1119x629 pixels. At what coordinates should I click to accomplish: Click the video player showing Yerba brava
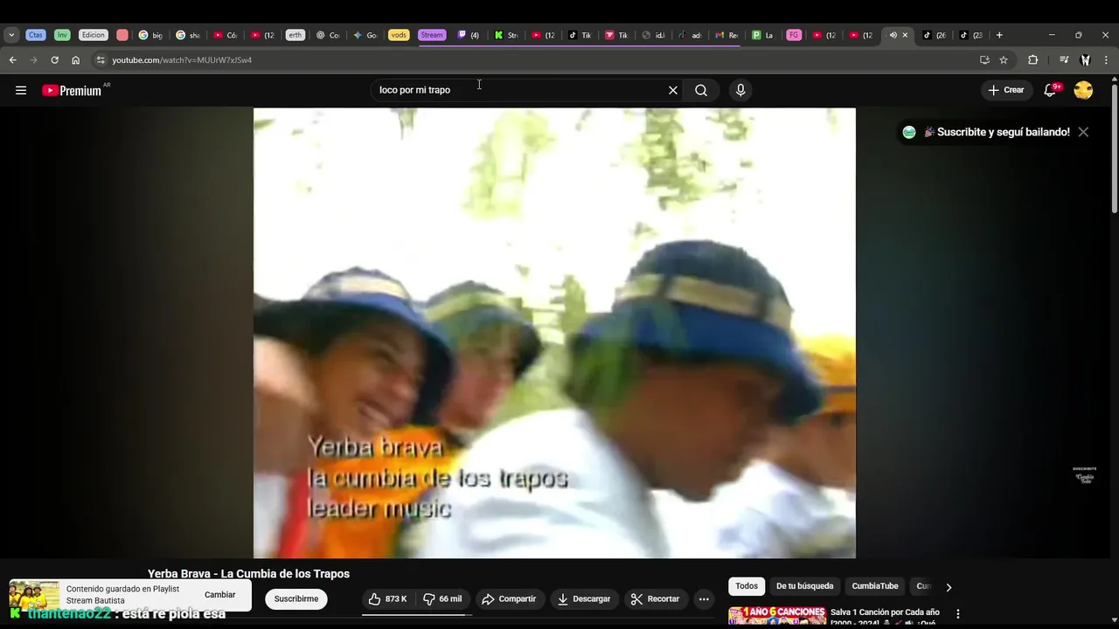click(x=554, y=333)
